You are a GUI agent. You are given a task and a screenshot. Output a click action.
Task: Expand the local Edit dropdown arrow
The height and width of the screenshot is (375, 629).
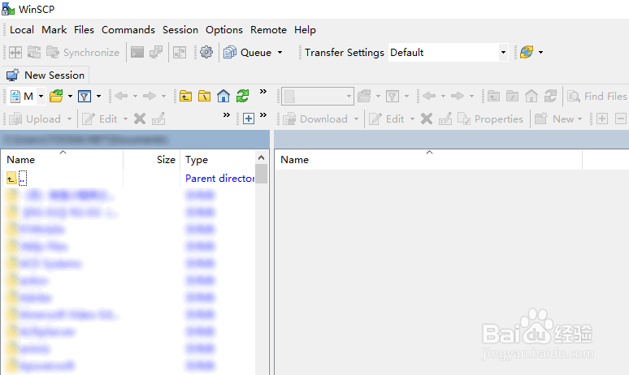click(x=126, y=119)
